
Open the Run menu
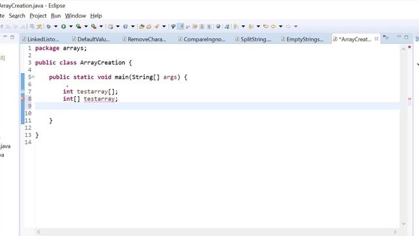pos(56,16)
